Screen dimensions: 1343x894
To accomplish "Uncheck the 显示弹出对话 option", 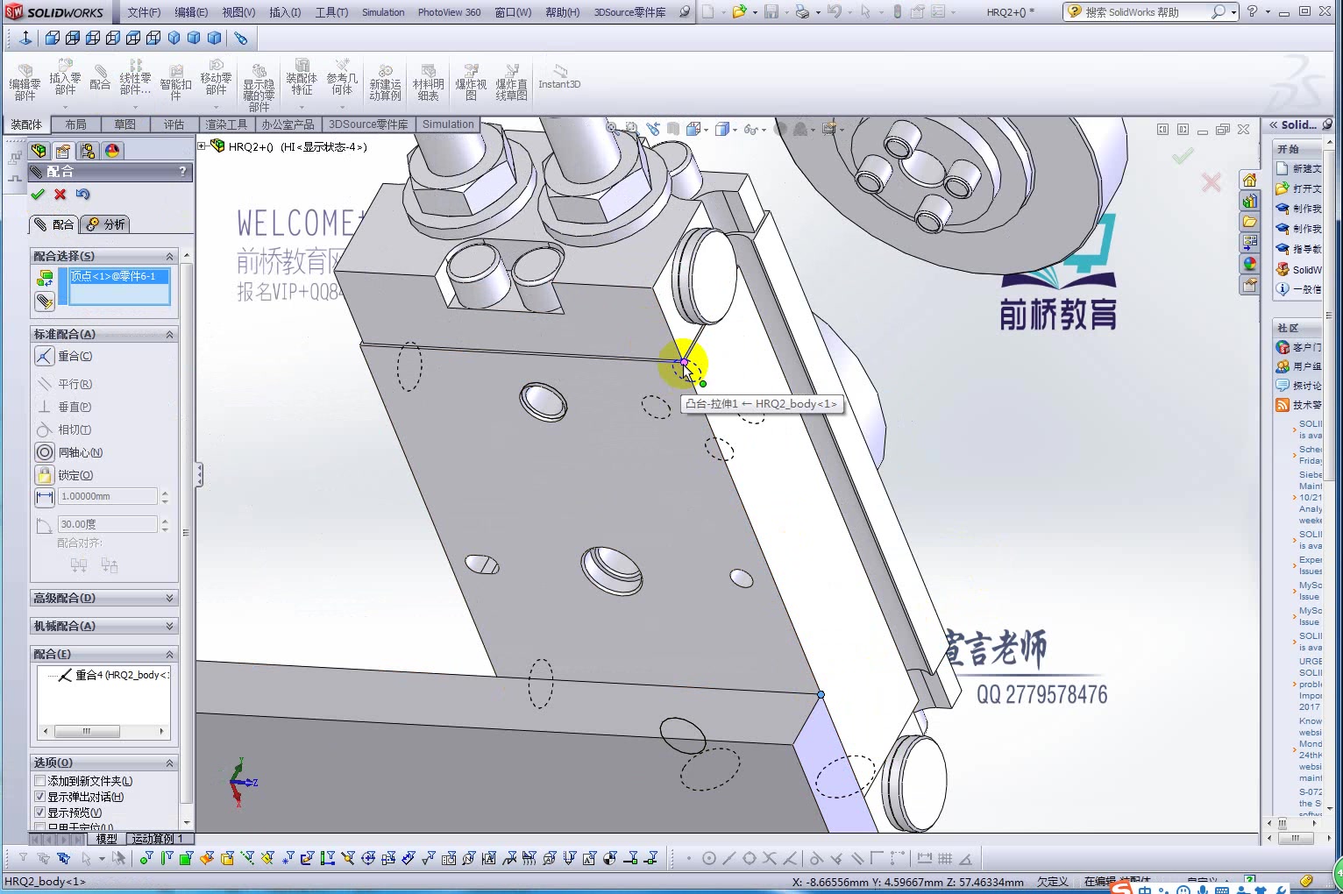I will 40,796.
